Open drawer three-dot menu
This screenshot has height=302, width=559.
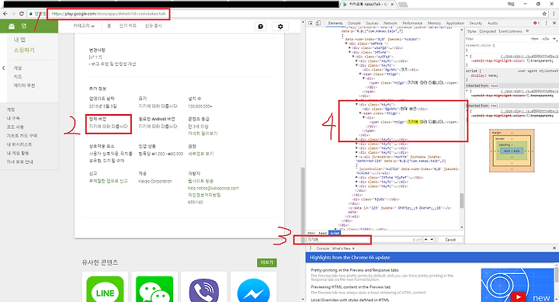point(311,248)
